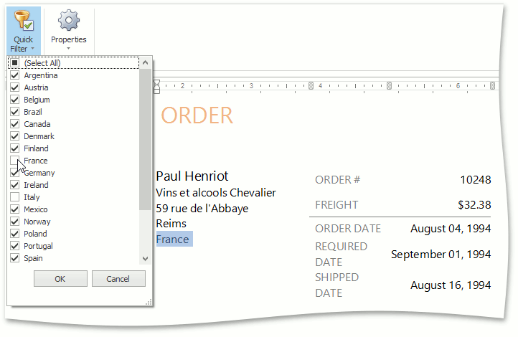Uncheck Belgium in the filter list
This screenshot has width=518, height=337.
tap(14, 100)
